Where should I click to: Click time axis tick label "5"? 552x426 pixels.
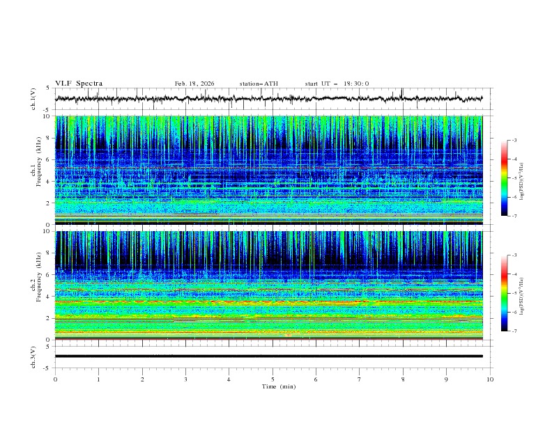click(x=273, y=379)
